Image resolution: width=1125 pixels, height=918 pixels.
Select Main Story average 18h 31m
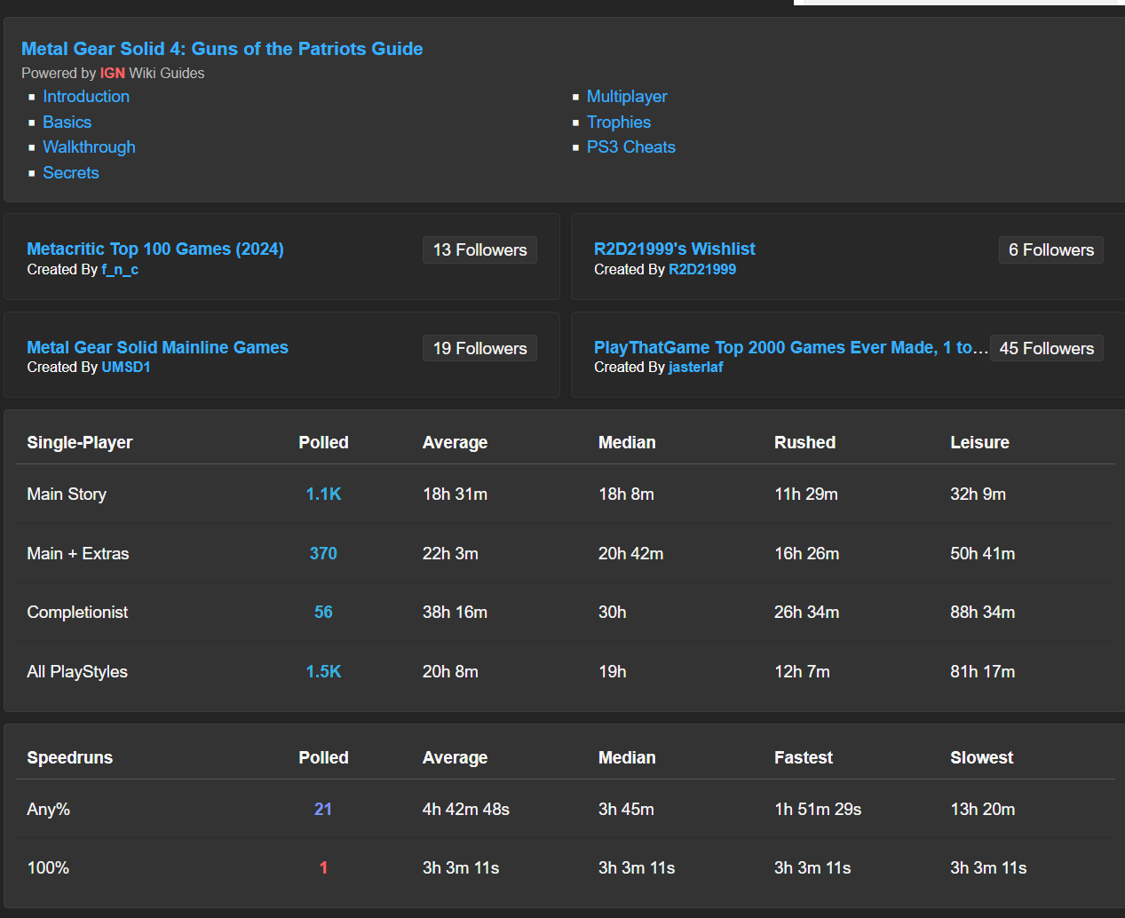coord(455,495)
